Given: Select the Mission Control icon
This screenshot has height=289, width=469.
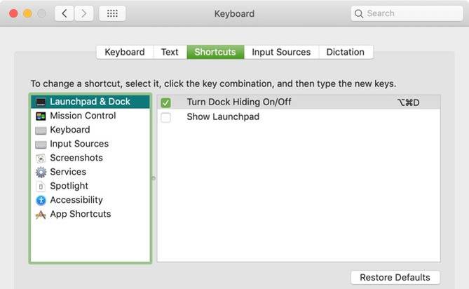Looking at the screenshot, I should pos(41,116).
